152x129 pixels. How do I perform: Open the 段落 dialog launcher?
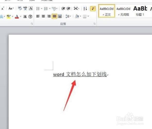pos(95,24)
